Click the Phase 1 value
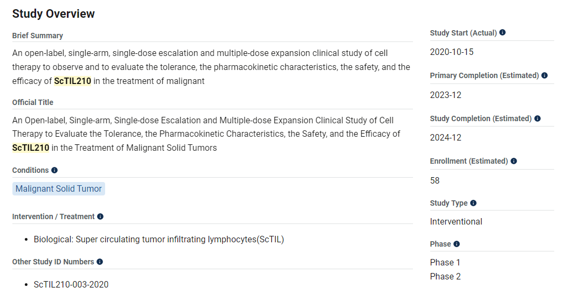 coord(445,263)
